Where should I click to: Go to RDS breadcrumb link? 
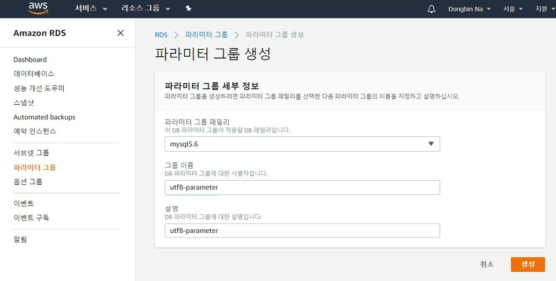pyautogui.click(x=161, y=35)
